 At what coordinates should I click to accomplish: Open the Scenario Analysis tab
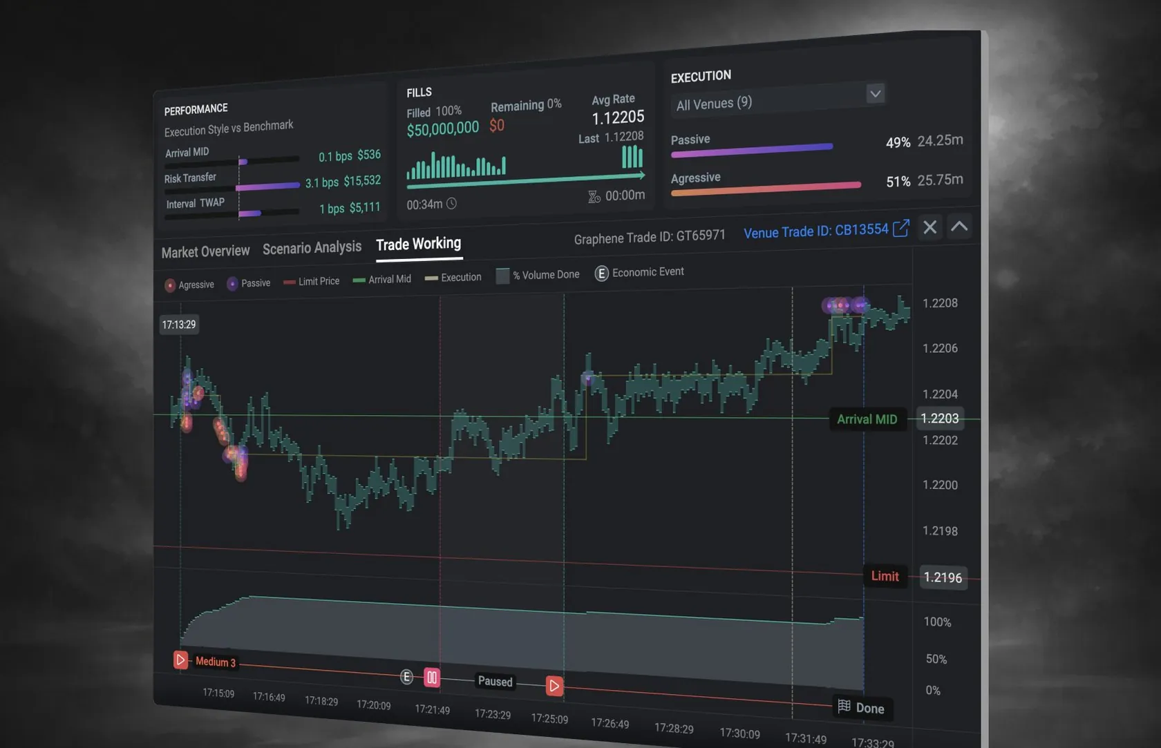[312, 247]
